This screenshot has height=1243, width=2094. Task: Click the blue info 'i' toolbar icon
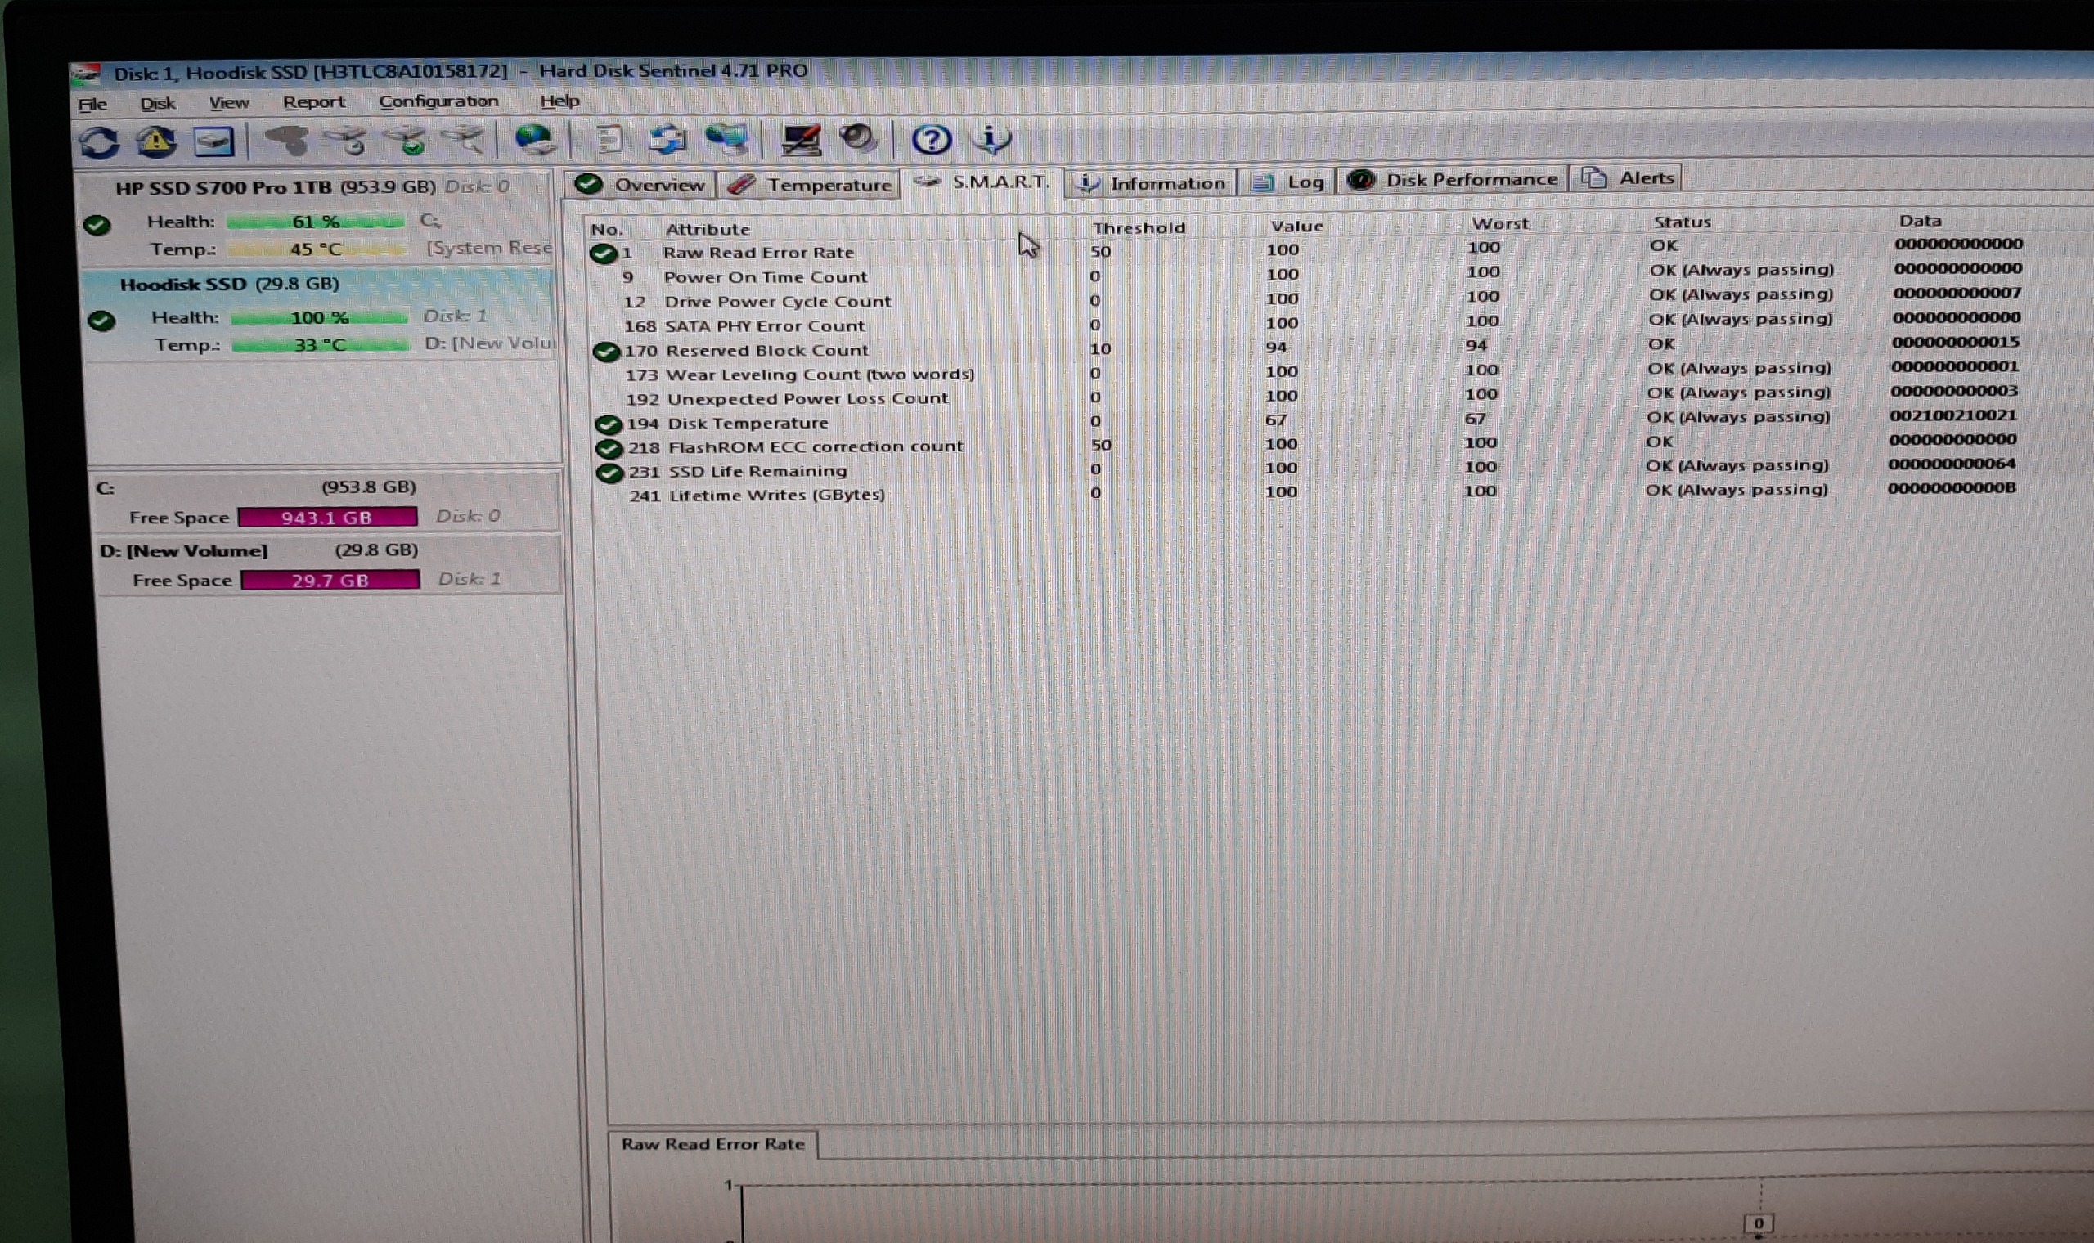991,138
